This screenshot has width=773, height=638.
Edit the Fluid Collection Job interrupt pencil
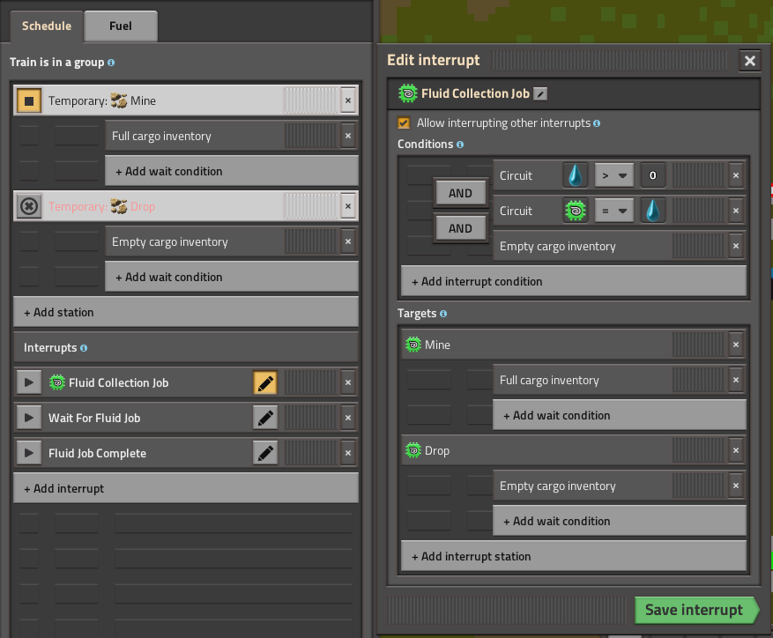pos(265,382)
